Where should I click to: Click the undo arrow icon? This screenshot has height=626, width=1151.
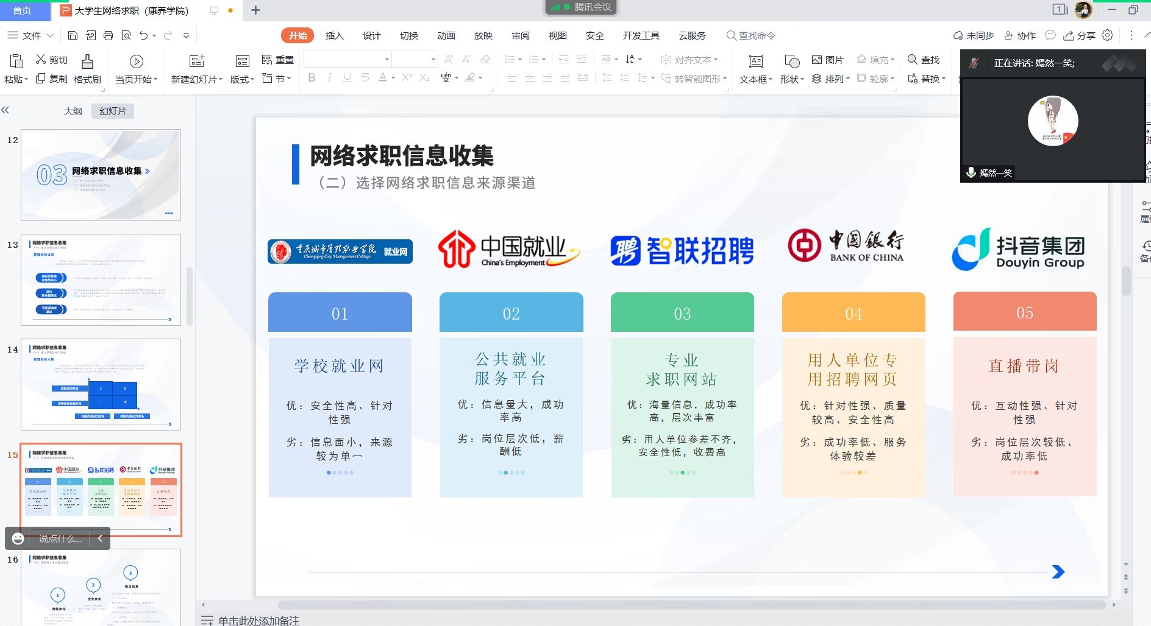point(143,36)
